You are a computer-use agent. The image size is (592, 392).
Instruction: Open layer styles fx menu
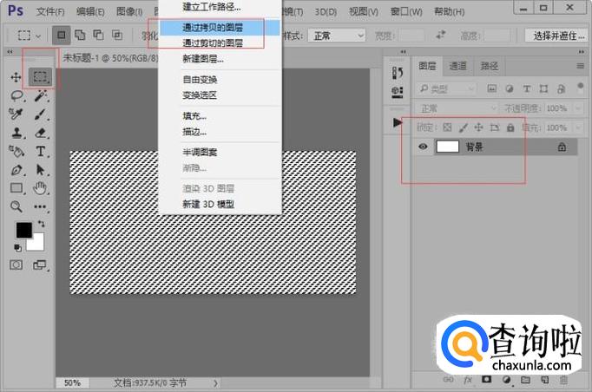coord(467,380)
